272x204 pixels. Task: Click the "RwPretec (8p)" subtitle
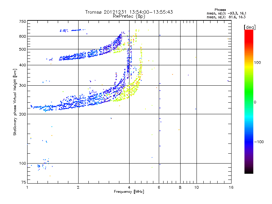click(129, 16)
